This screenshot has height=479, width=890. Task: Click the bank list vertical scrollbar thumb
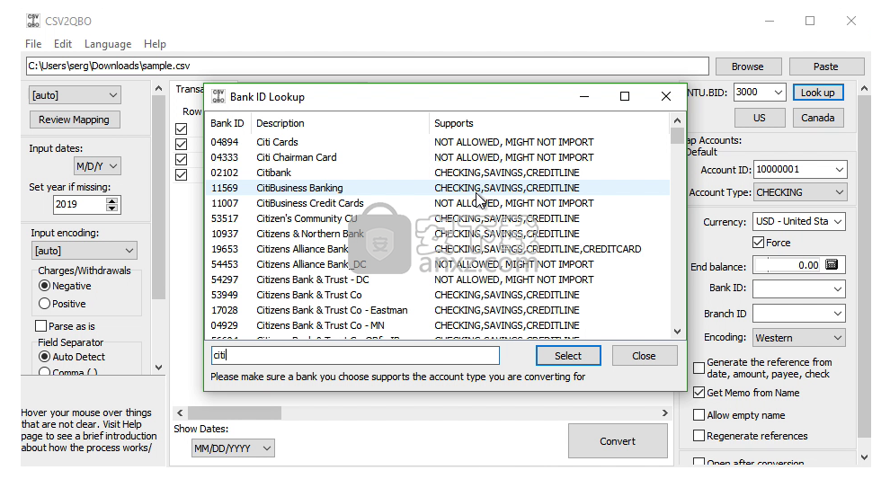(x=677, y=136)
